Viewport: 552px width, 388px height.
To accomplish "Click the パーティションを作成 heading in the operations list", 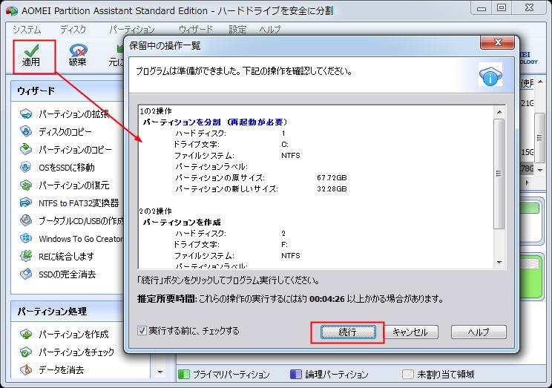I will click(x=182, y=222).
